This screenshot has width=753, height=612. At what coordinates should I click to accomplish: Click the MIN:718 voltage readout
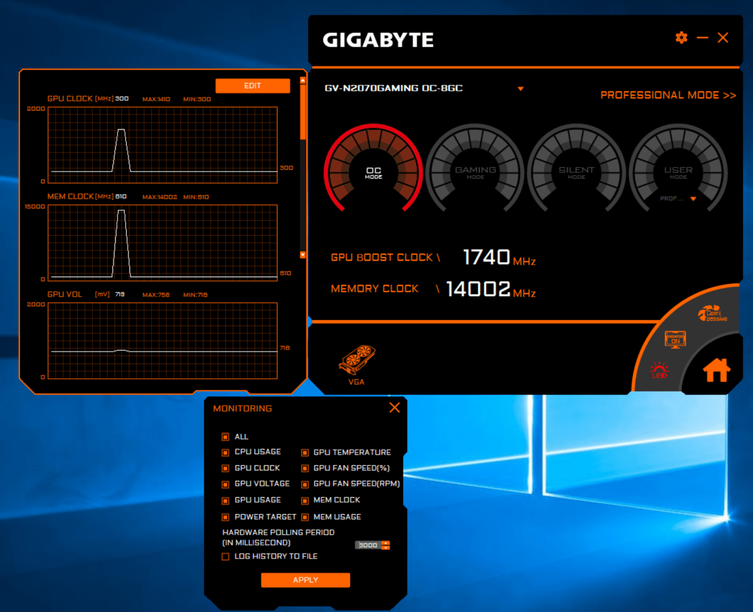(x=195, y=295)
